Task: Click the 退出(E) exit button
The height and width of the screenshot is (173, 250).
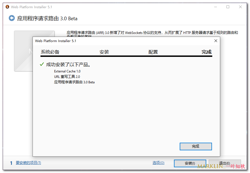Action: point(225,163)
